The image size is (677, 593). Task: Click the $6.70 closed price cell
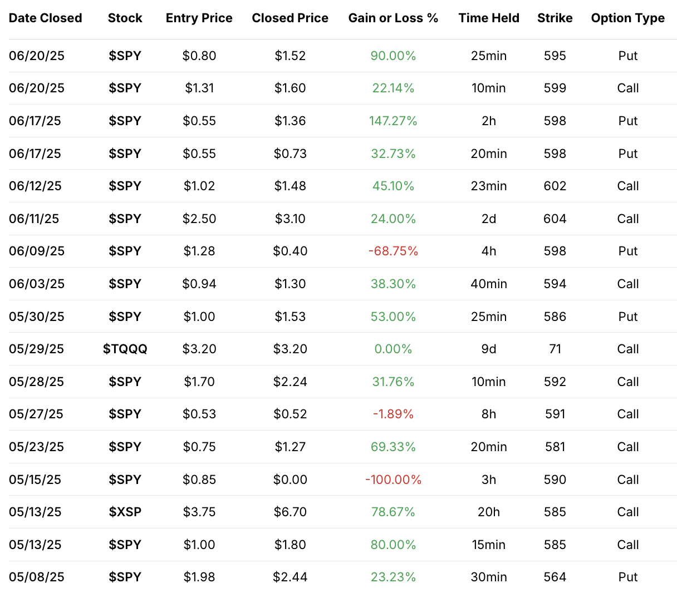pyautogui.click(x=290, y=512)
